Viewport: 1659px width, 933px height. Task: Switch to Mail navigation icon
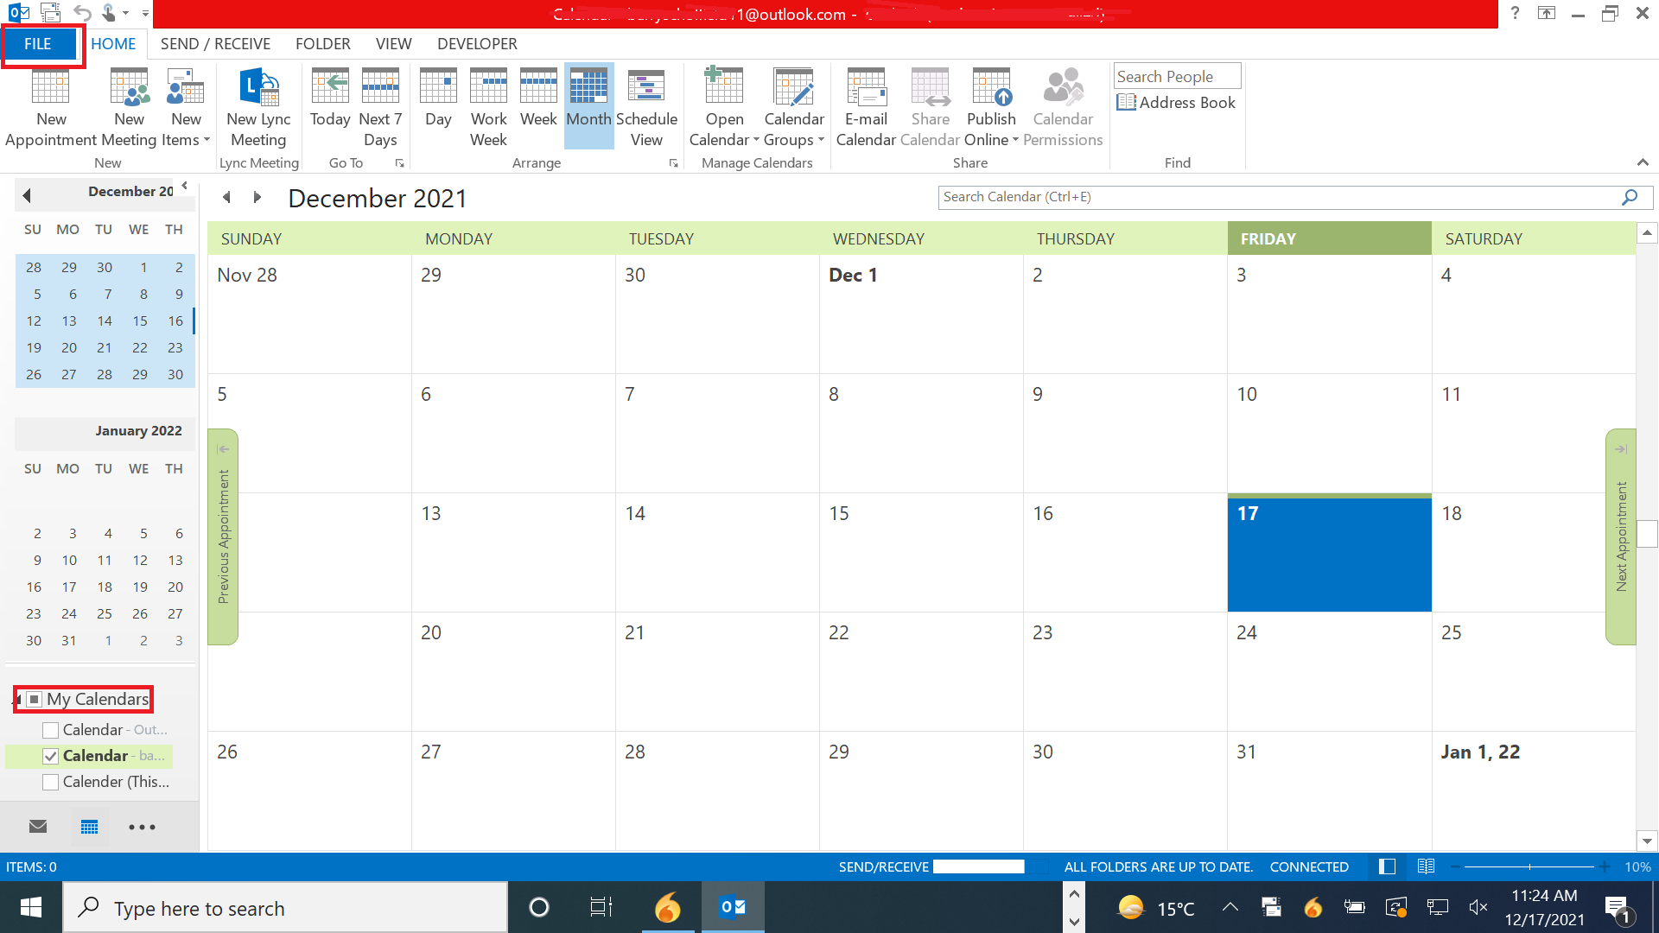point(38,827)
